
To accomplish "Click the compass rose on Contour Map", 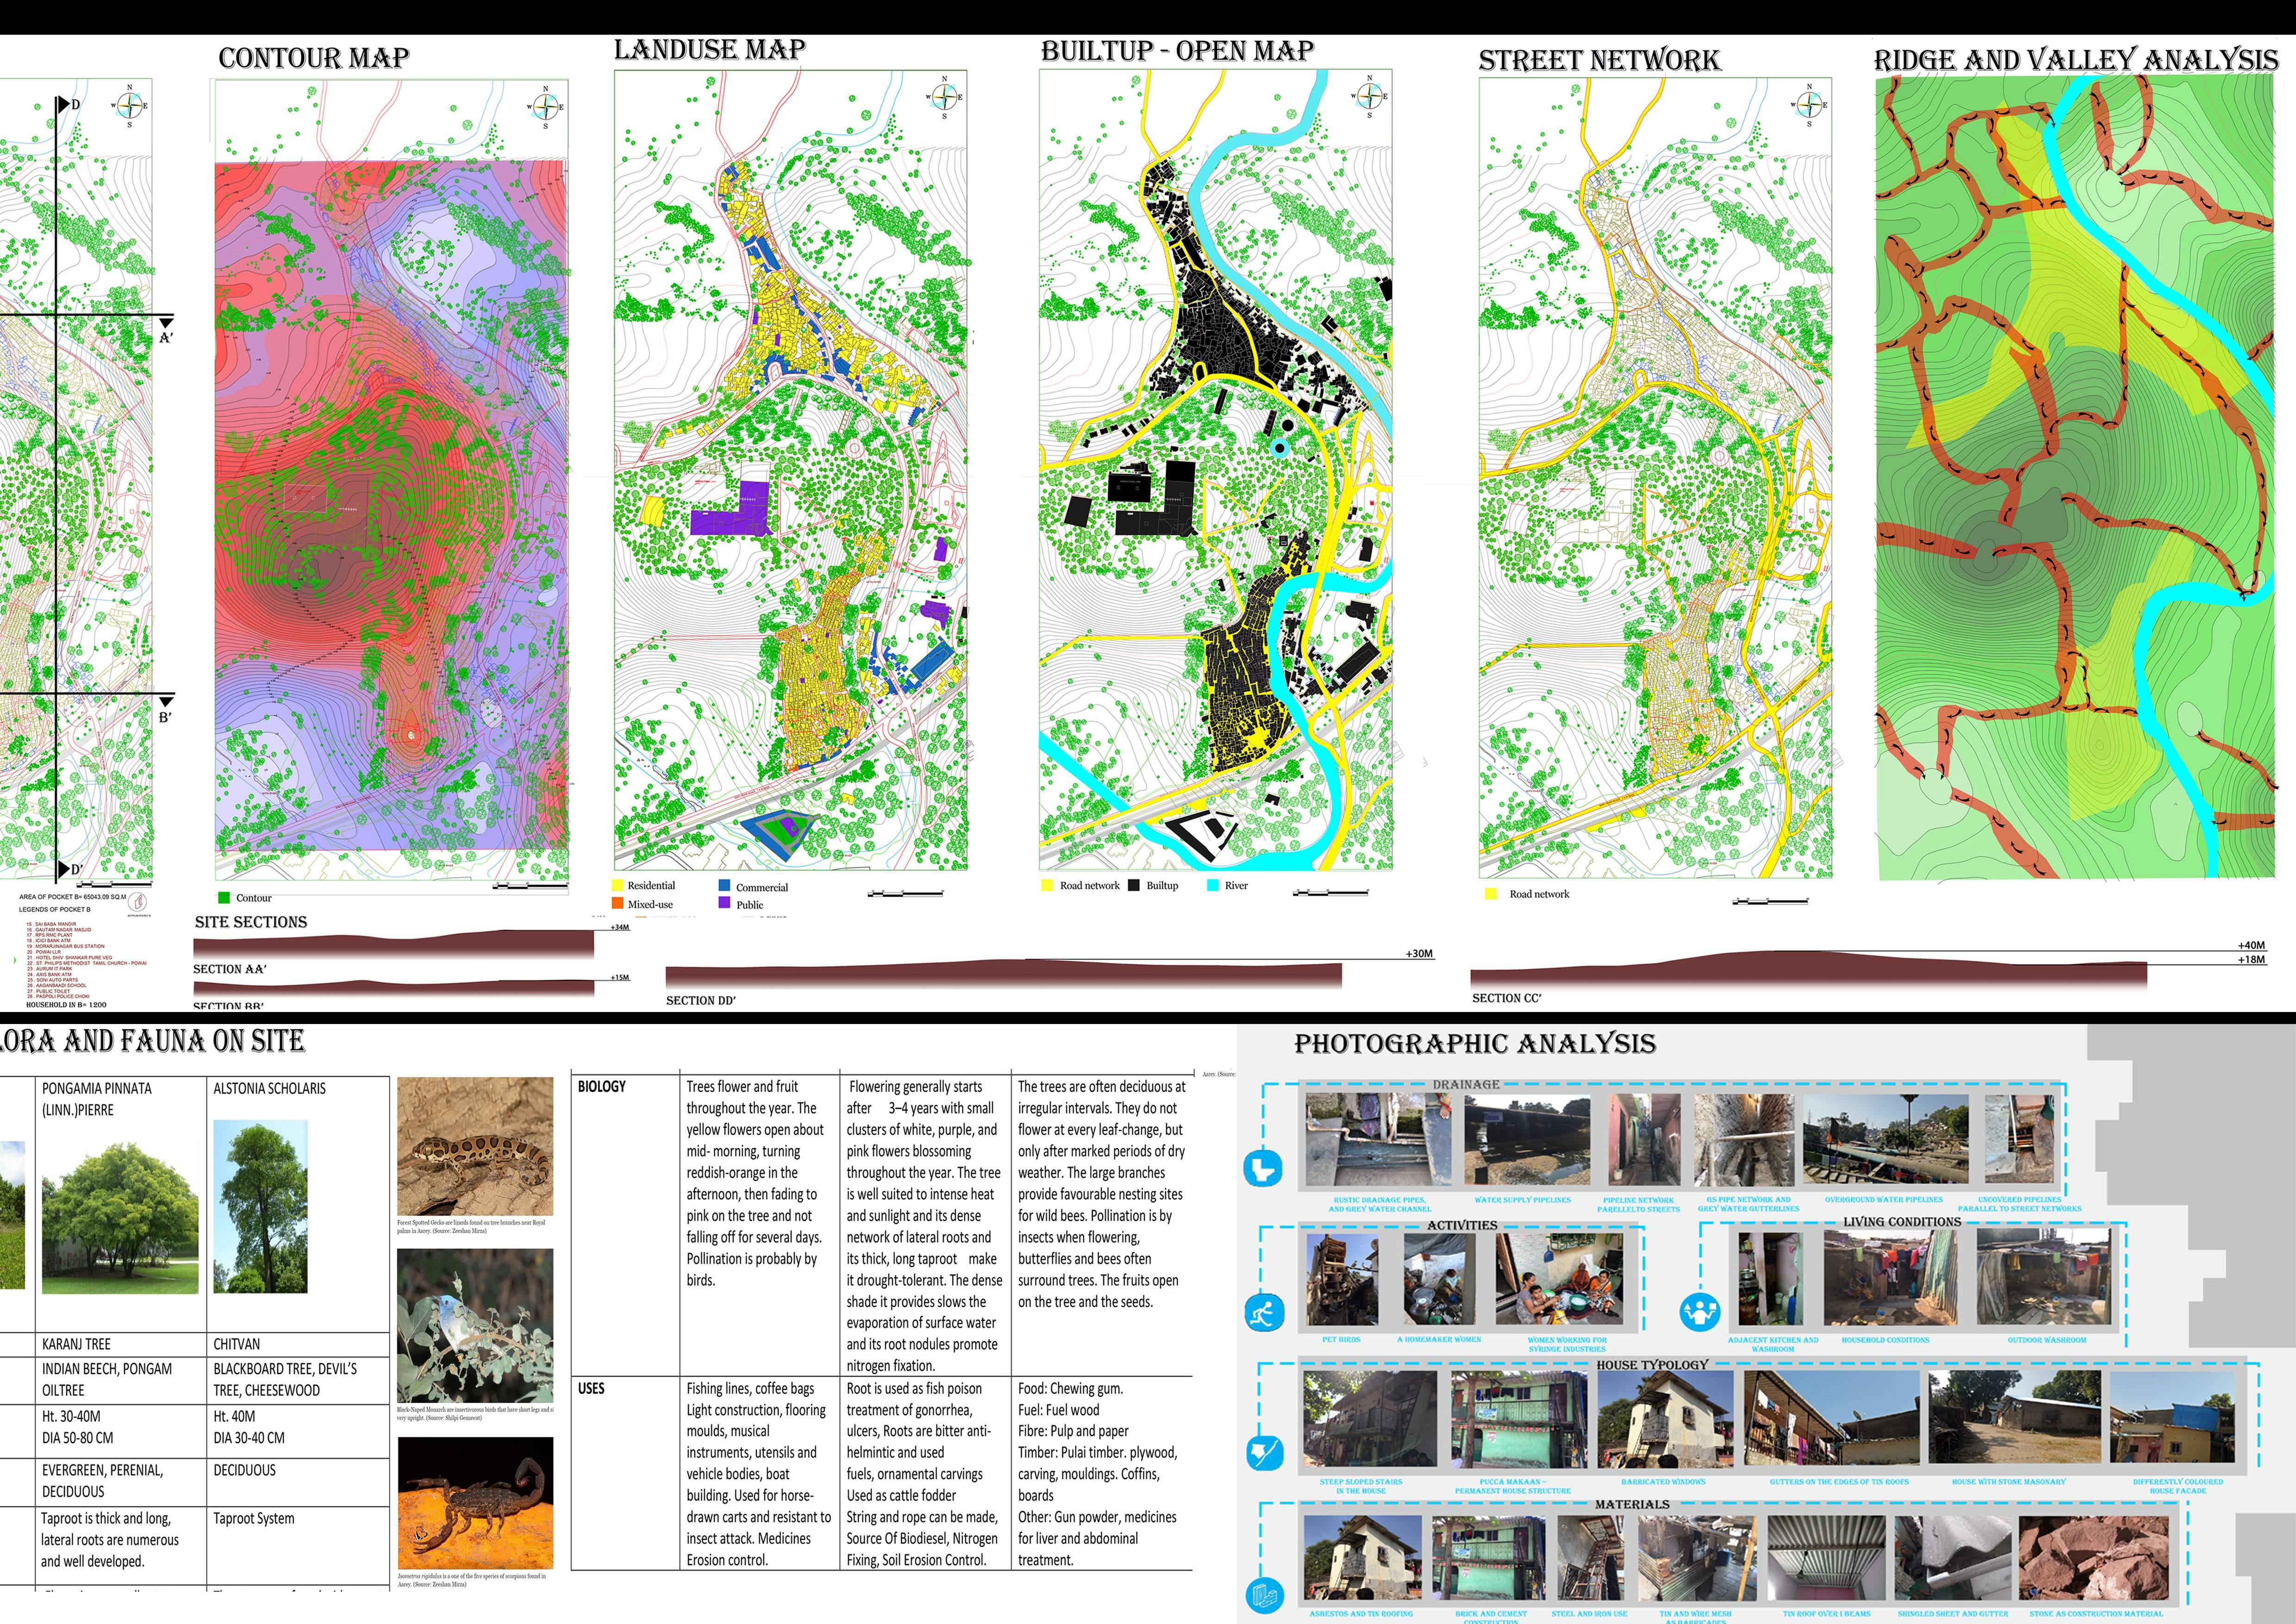I will tap(546, 106).
